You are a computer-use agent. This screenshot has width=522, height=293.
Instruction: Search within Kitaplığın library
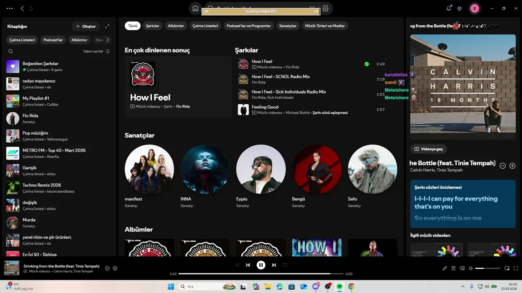coord(11,51)
